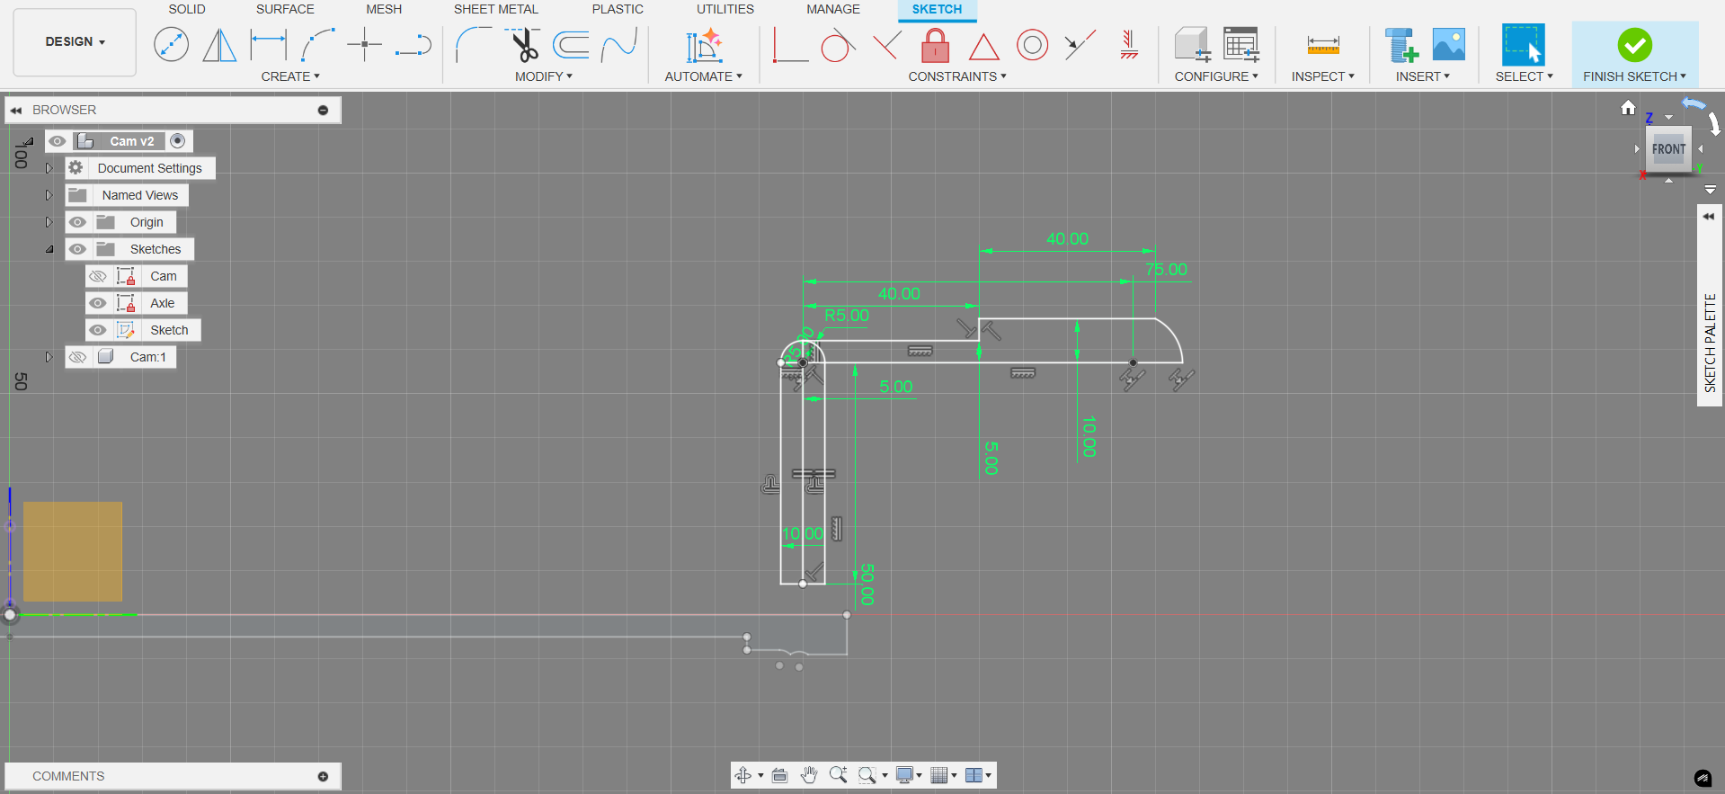Open the SKETCH PALETTE side panel
Screen dimensions: 1725x794
click(1710, 306)
